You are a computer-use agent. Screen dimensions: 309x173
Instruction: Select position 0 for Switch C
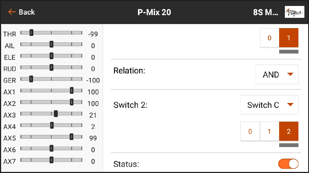250,131
